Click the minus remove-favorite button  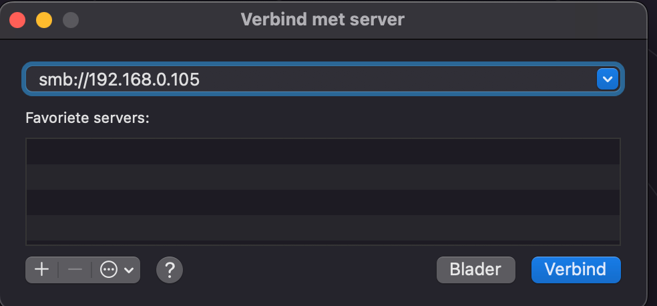pos(75,270)
